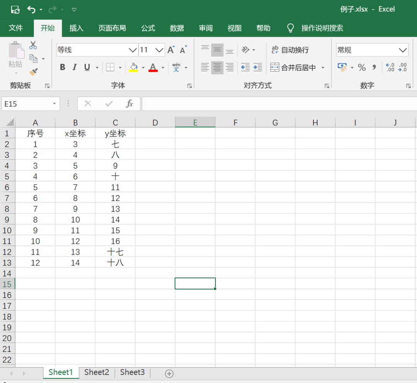This screenshot has height=383, width=417.
Task: Open Customize Quick Access Toolbar menu
Action: click(x=74, y=10)
